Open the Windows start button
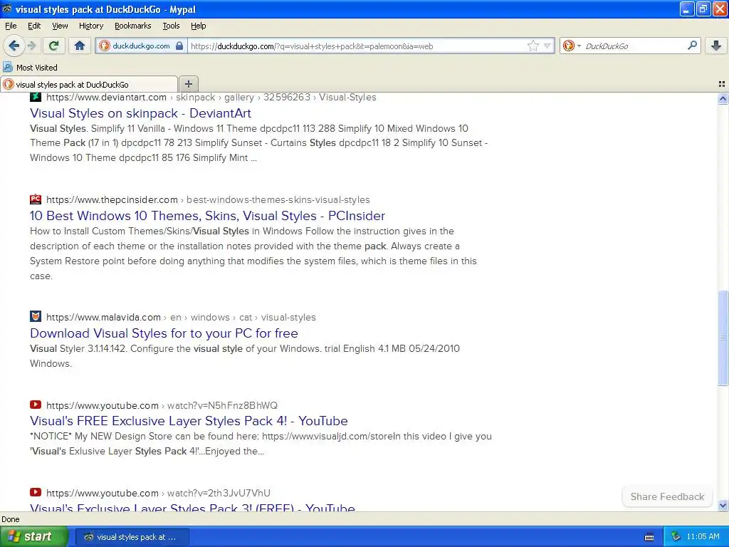Image resolution: width=729 pixels, height=547 pixels. [33, 536]
